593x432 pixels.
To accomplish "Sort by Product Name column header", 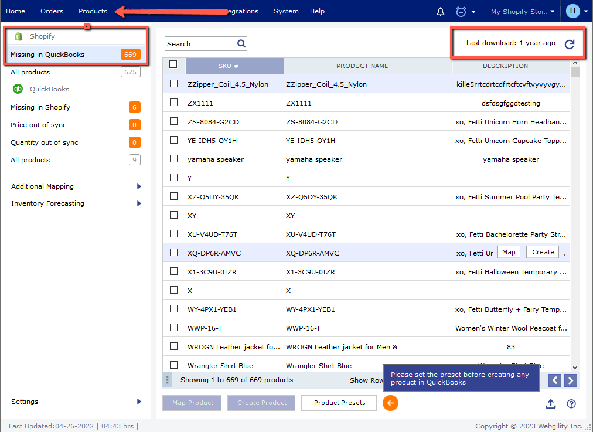I will (x=368, y=66).
